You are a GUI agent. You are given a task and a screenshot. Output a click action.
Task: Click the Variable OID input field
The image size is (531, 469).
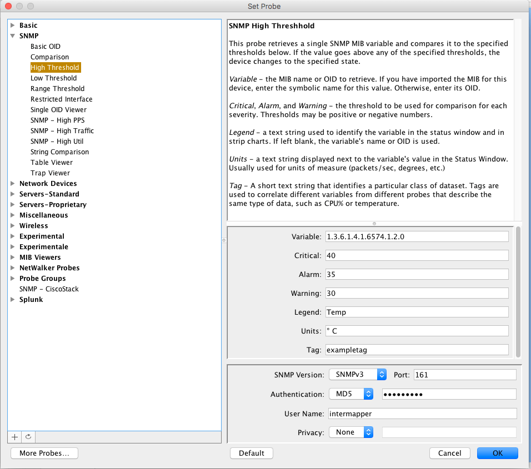click(x=416, y=237)
